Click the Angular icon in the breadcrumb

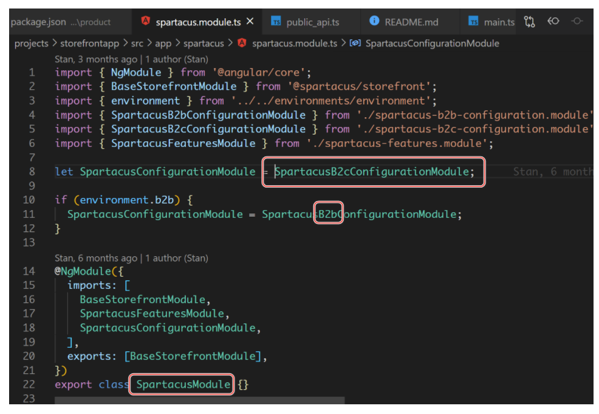click(x=242, y=42)
